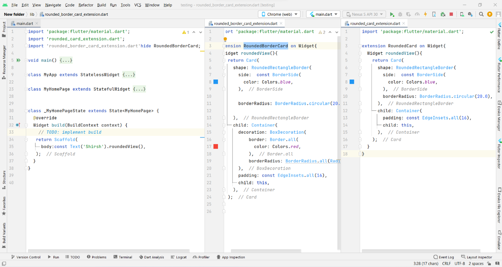Open the VCS menu
This screenshot has width=502, height=267.
[x=138, y=5]
